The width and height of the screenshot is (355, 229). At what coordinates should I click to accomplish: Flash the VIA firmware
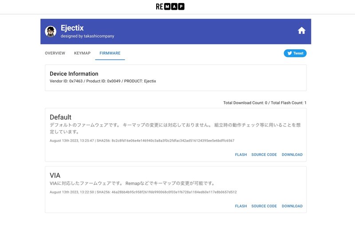241,206
